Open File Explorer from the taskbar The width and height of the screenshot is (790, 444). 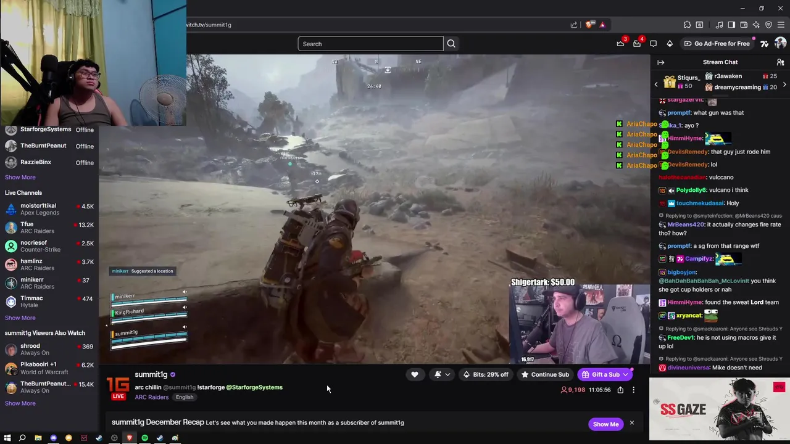(38, 438)
